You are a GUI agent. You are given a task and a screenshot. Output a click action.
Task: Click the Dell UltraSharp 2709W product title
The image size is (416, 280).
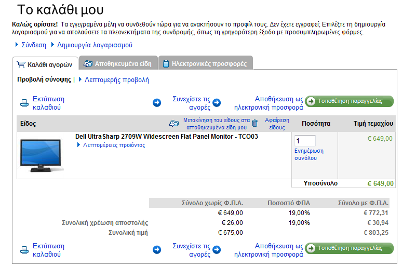167,137
